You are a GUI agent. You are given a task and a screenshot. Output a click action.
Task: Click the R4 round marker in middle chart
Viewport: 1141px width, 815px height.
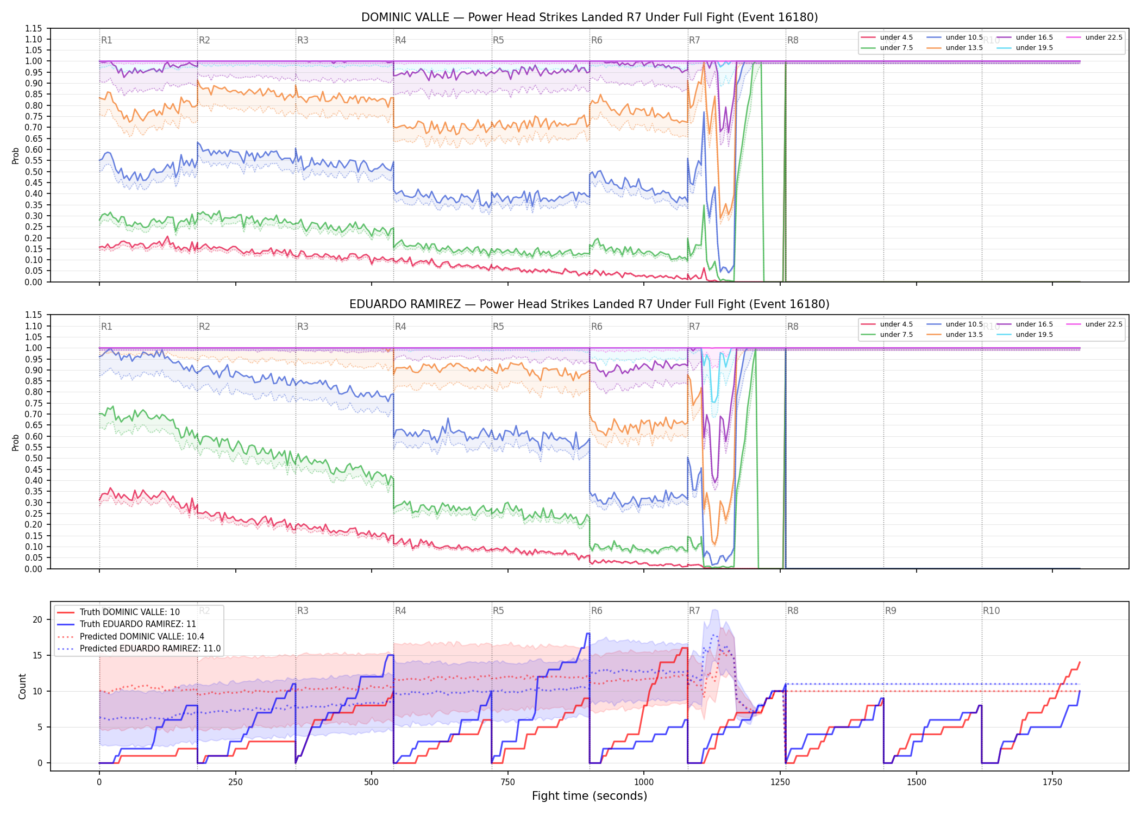(x=400, y=327)
